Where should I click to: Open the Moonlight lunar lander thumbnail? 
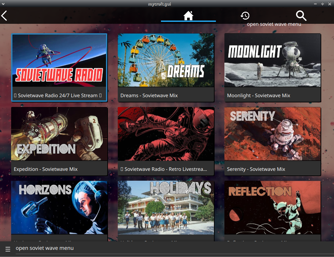click(x=272, y=60)
